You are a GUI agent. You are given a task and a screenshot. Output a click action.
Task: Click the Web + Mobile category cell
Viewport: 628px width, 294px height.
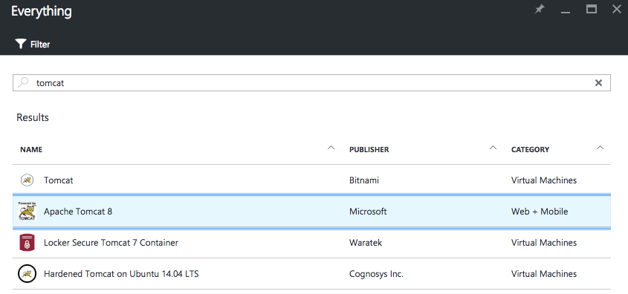coord(540,211)
